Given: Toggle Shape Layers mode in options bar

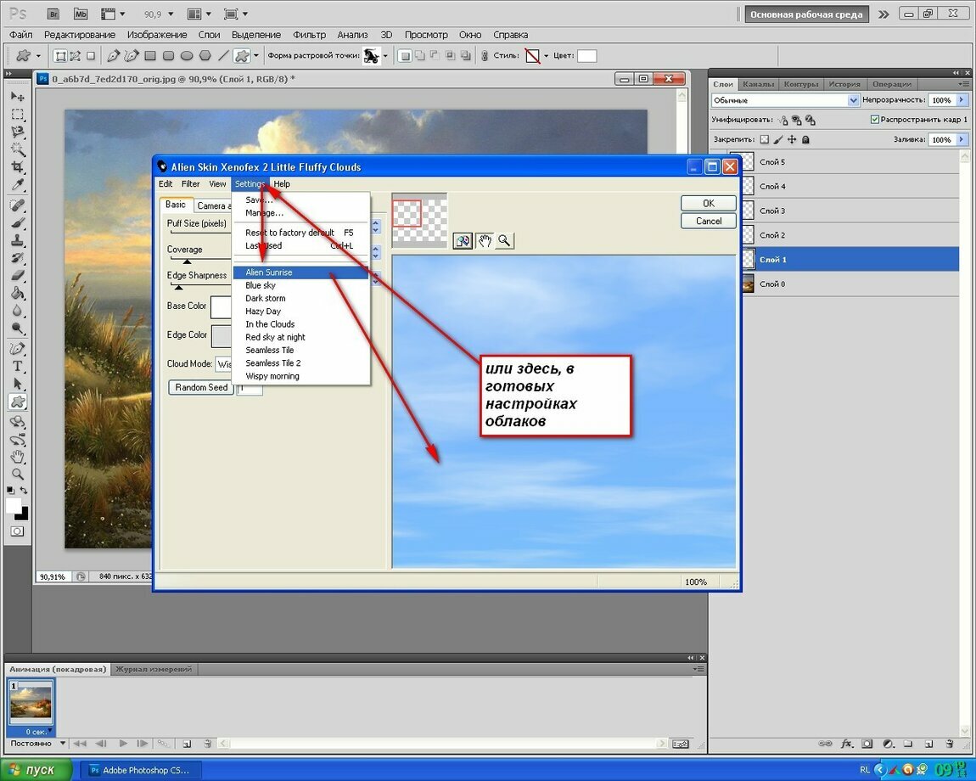Looking at the screenshot, I should tap(60, 56).
